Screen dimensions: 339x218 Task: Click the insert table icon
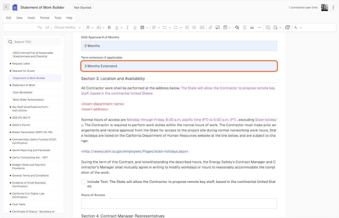click(225, 27)
